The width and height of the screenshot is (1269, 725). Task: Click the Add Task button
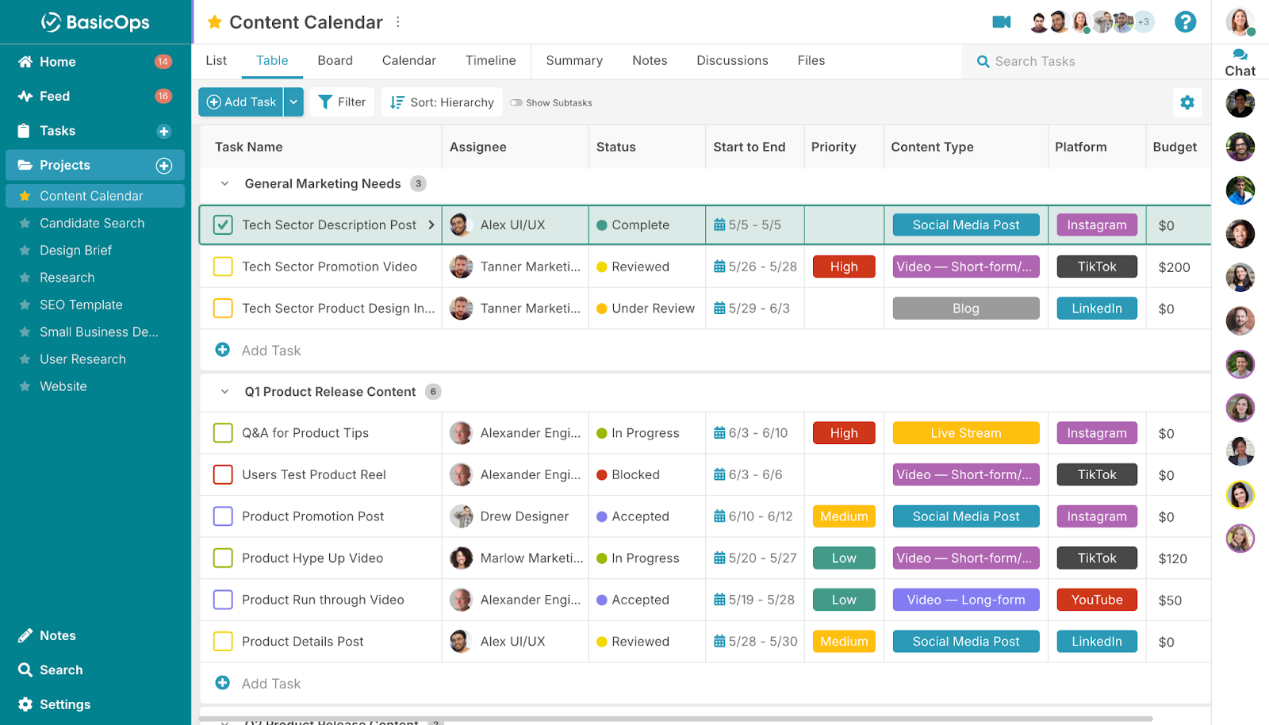coord(240,102)
